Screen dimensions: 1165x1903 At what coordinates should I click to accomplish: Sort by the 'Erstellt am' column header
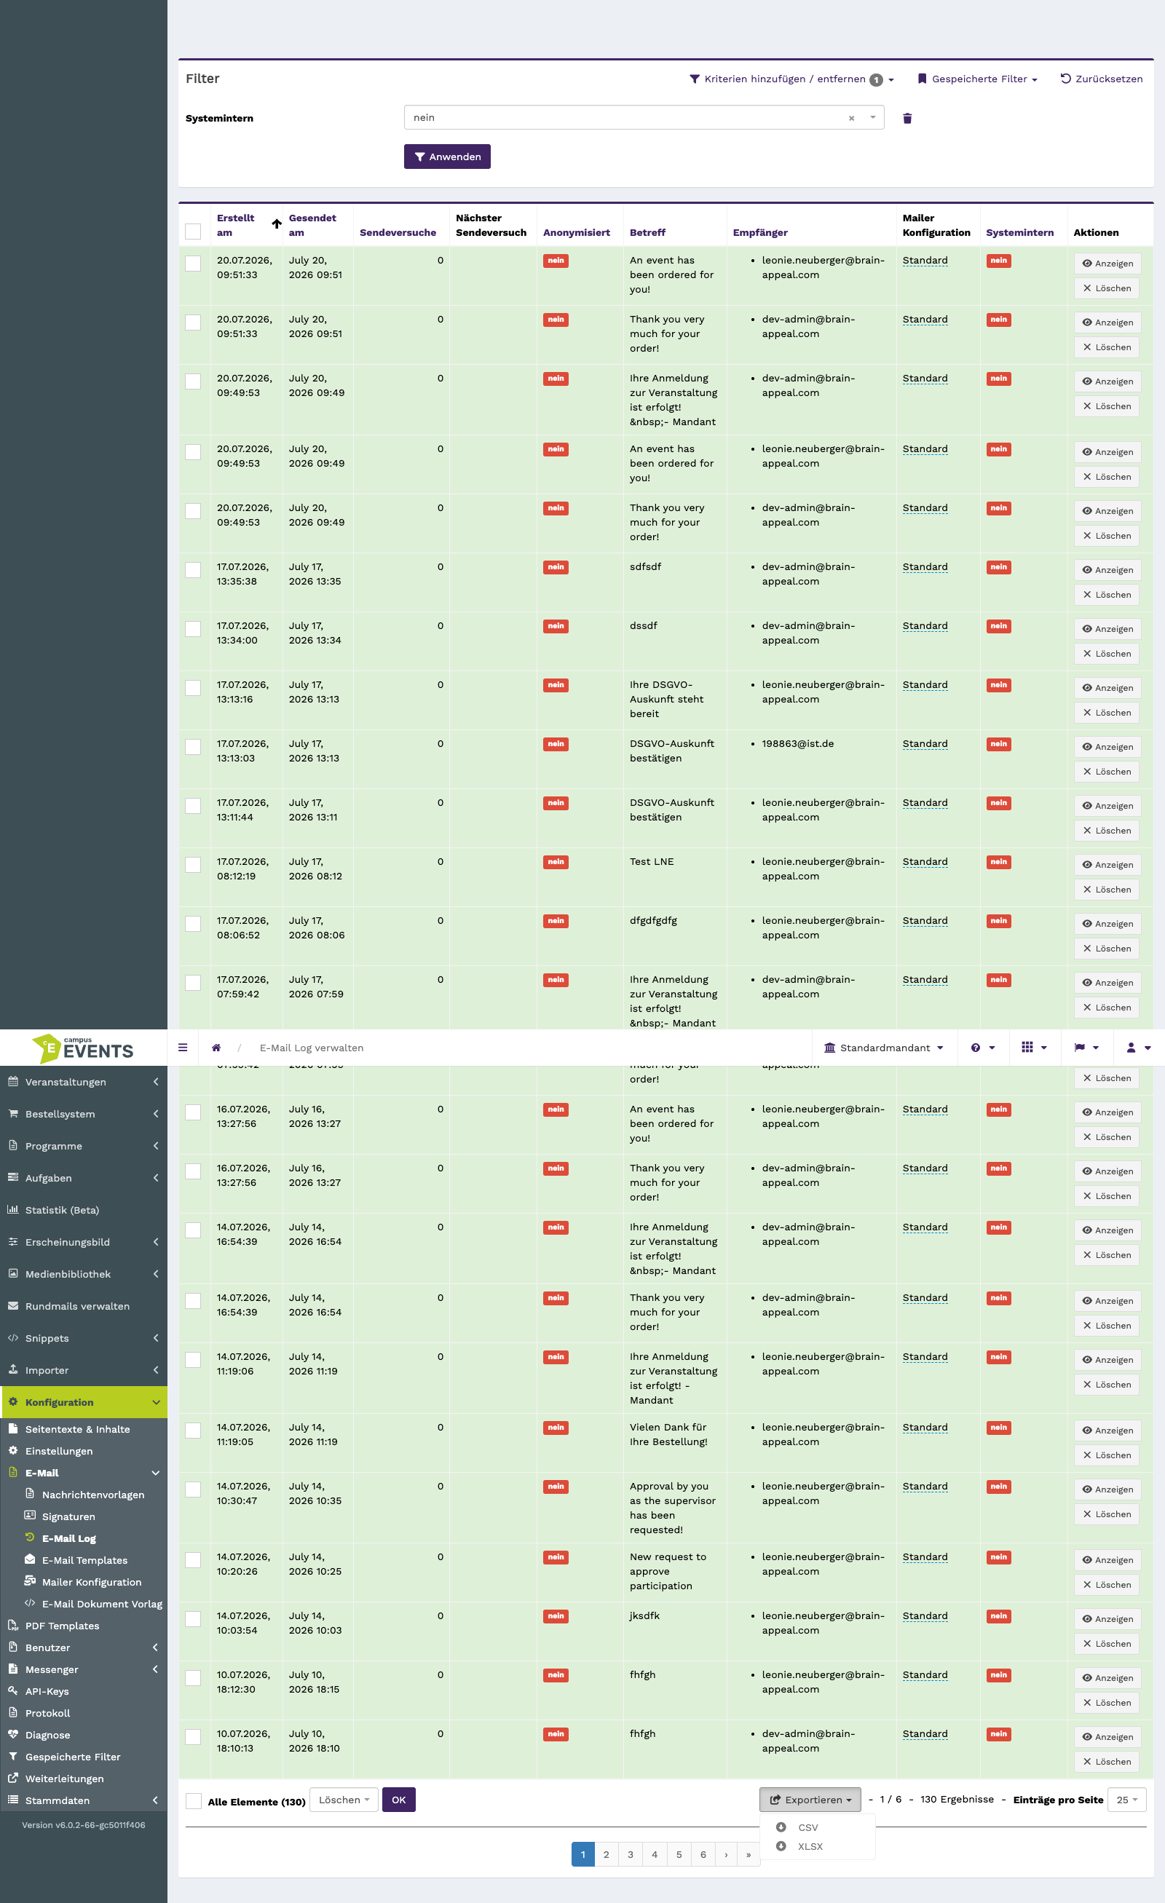tap(236, 225)
